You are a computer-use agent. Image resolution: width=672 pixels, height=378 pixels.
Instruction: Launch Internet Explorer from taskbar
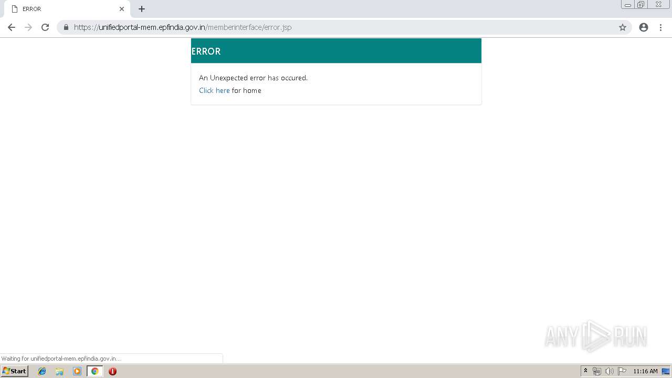[x=42, y=371]
